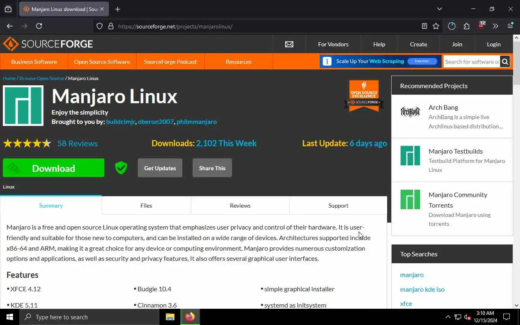Click the search magnifier icon button
This screenshot has width=520, height=325.
click(x=505, y=62)
